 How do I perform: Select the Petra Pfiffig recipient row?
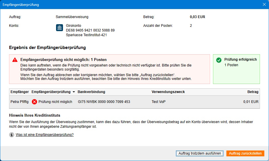click(x=20, y=102)
